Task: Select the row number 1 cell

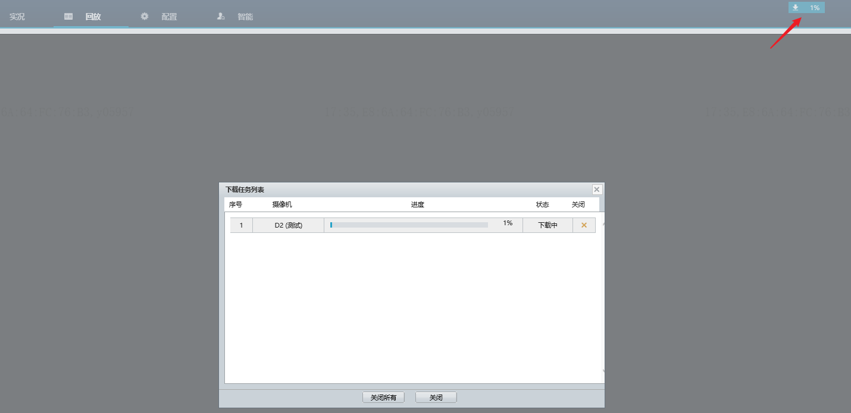Action: (x=241, y=225)
